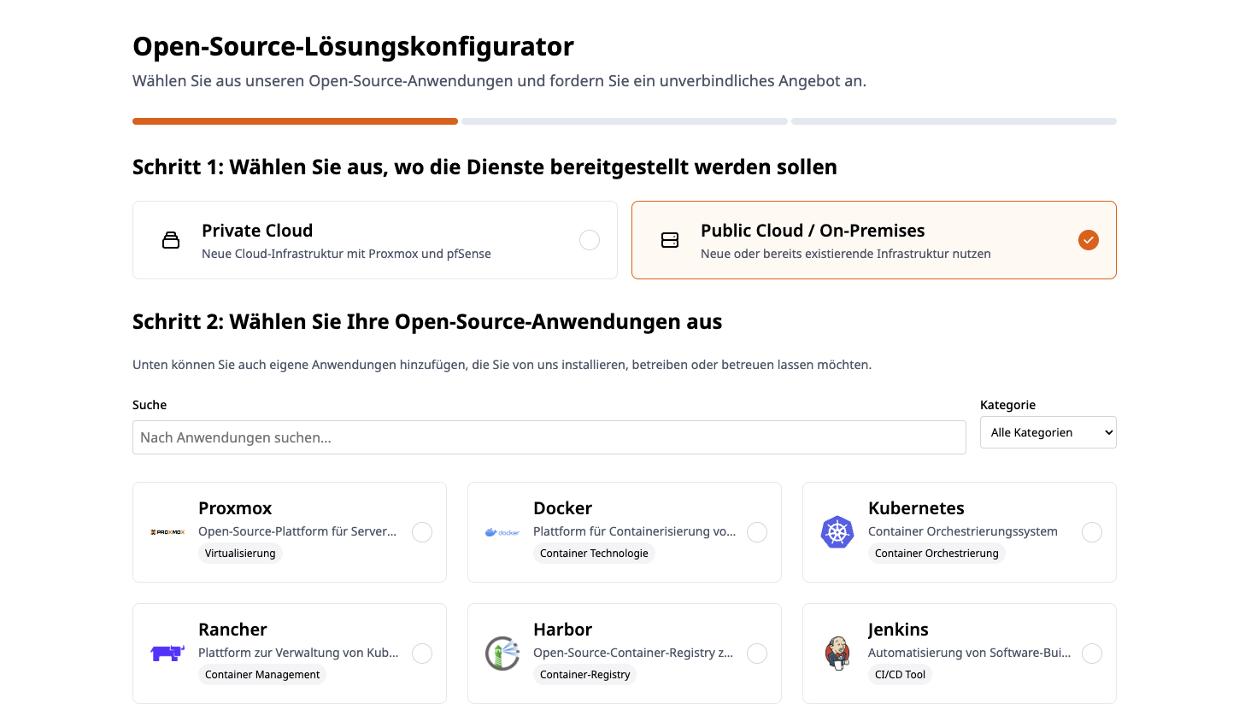Click 'Neue Cloud-Infrastruktur mit Proxmox und pfSense' text
1239x721 pixels.
[346, 254]
